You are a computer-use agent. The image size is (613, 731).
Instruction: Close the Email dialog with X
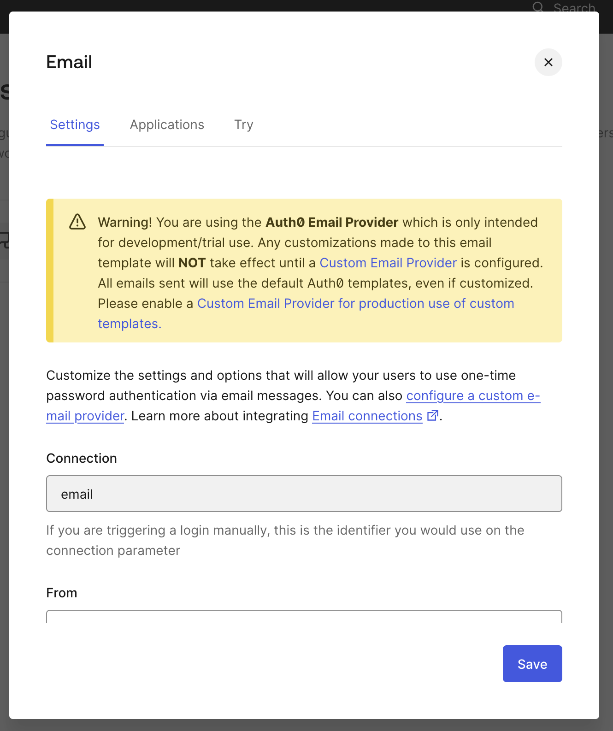pyautogui.click(x=548, y=62)
